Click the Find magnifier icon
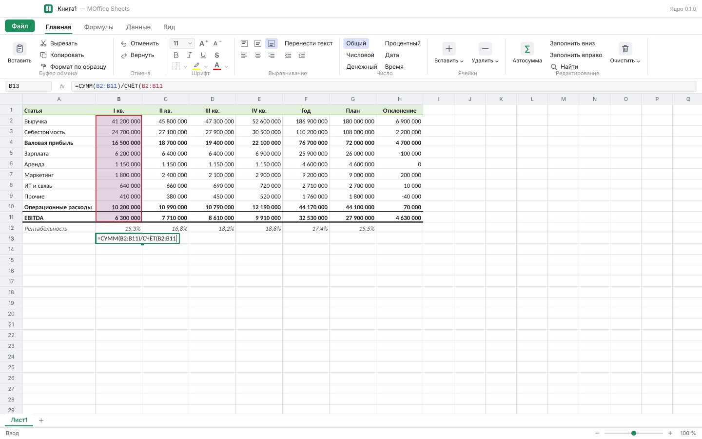Screen dimensions: 702x439 pyautogui.click(x=554, y=67)
